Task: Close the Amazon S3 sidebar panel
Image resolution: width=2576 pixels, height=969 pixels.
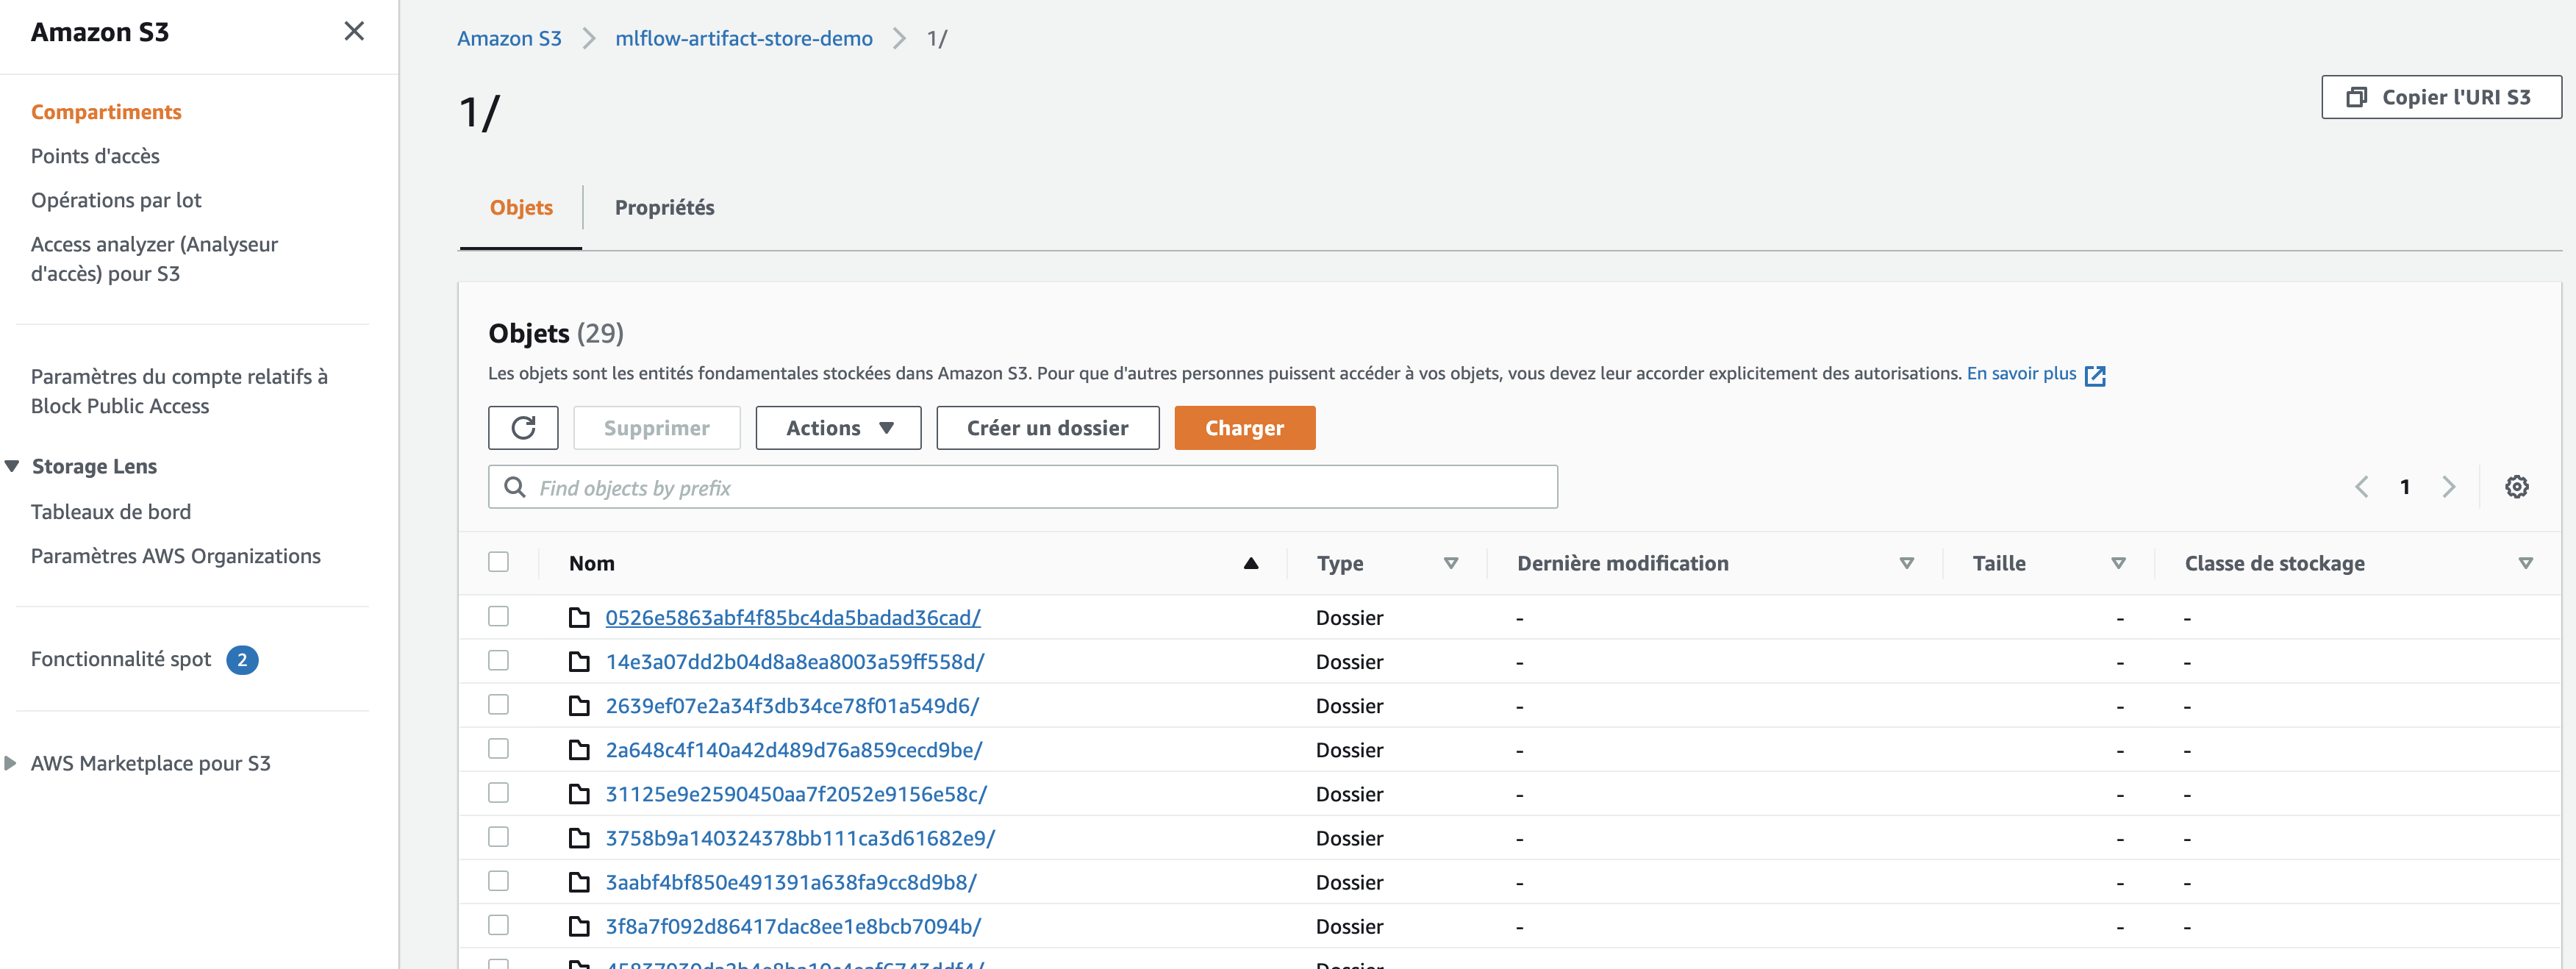Action: (354, 31)
